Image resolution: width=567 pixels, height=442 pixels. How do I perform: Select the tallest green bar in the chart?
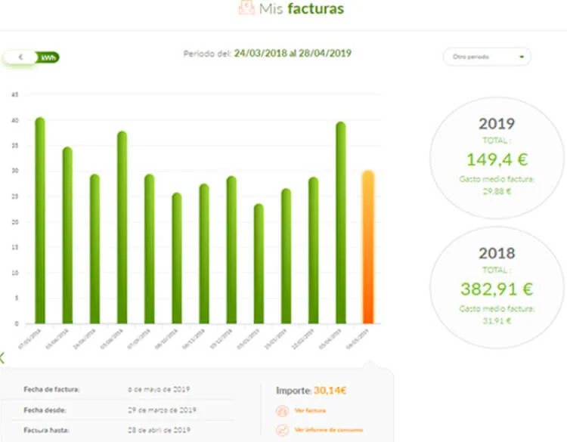(x=40, y=221)
